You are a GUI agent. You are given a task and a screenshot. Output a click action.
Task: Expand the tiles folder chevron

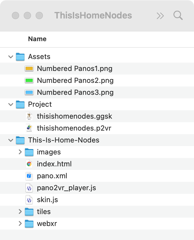tap(20, 212)
